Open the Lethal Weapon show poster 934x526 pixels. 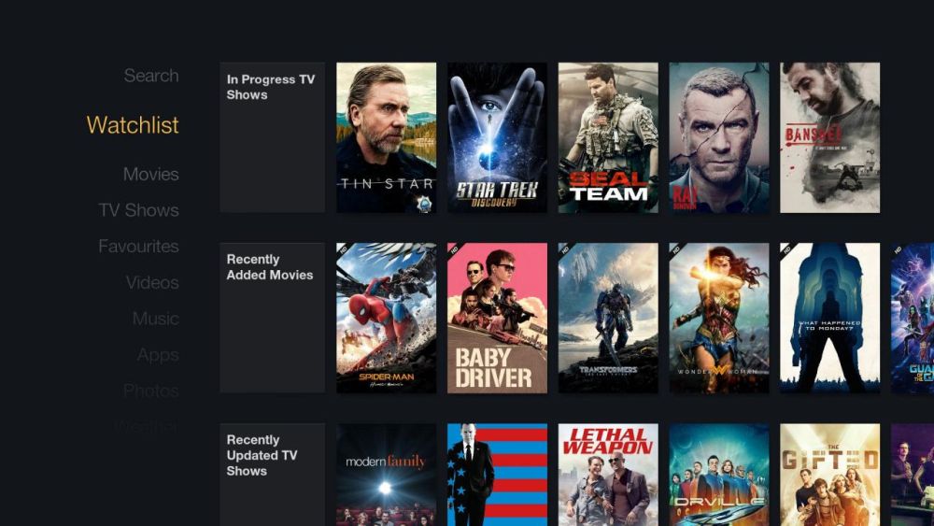(x=608, y=475)
